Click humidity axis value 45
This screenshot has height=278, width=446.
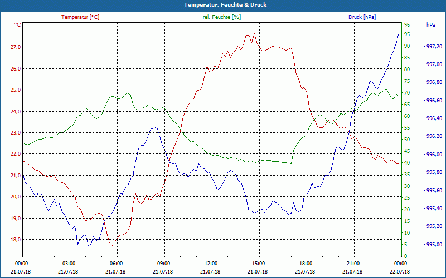407,151
